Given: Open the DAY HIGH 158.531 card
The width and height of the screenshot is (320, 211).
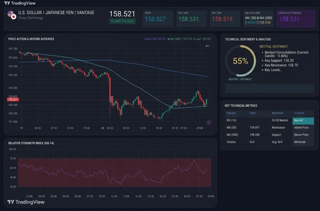Looking at the screenshot, I should point(192,18).
